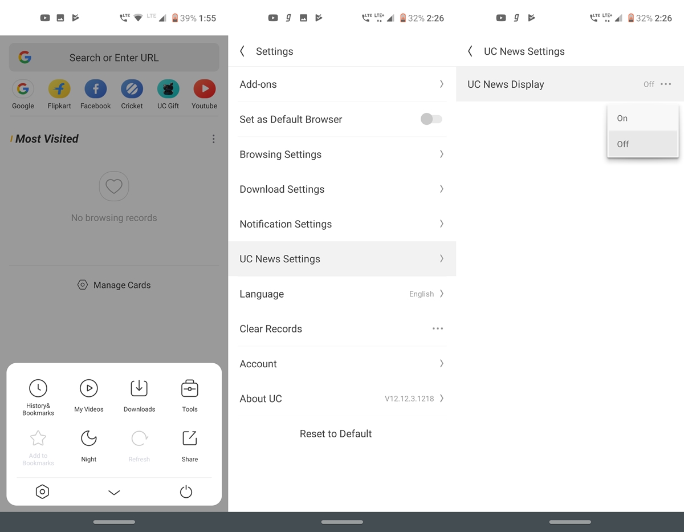Open the Facebook shortcut
The image size is (684, 532).
click(x=96, y=89)
